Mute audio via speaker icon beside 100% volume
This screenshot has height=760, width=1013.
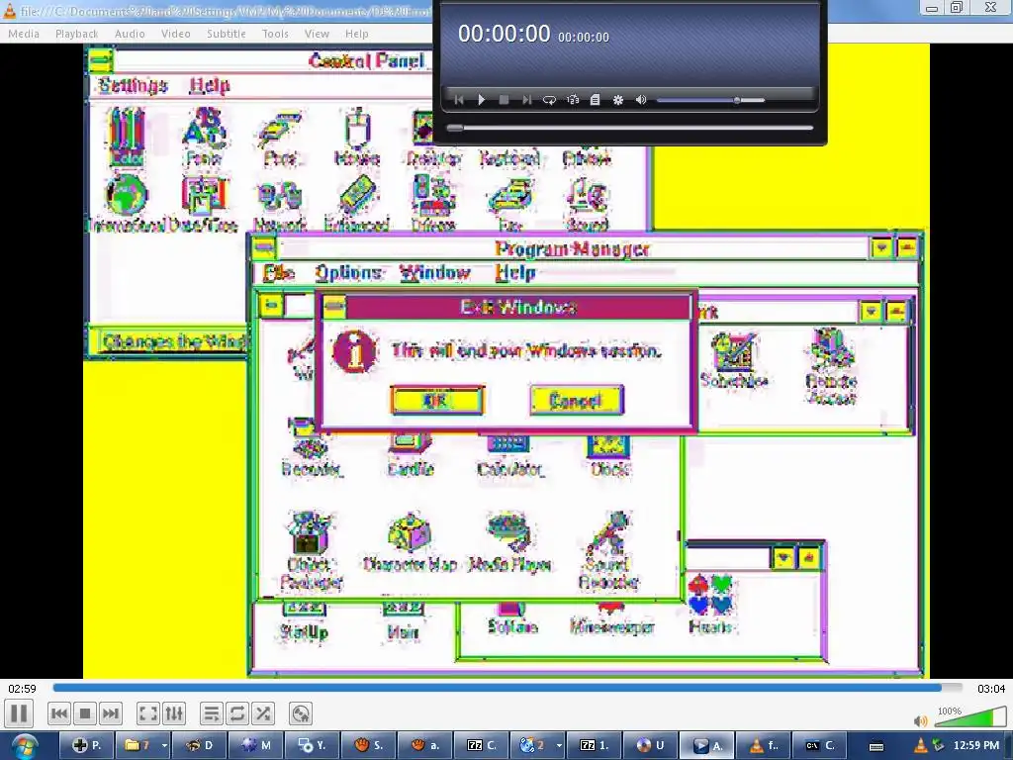click(921, 720)
